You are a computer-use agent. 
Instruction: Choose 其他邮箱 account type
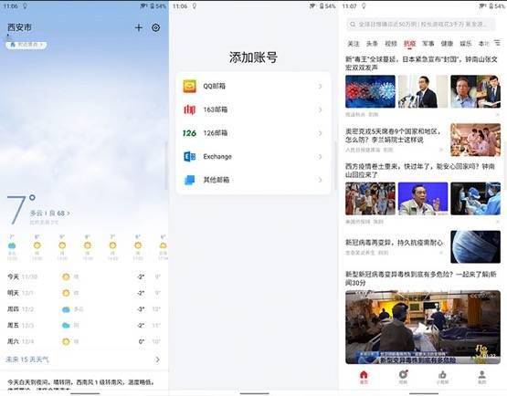click(x=254, y=180)
